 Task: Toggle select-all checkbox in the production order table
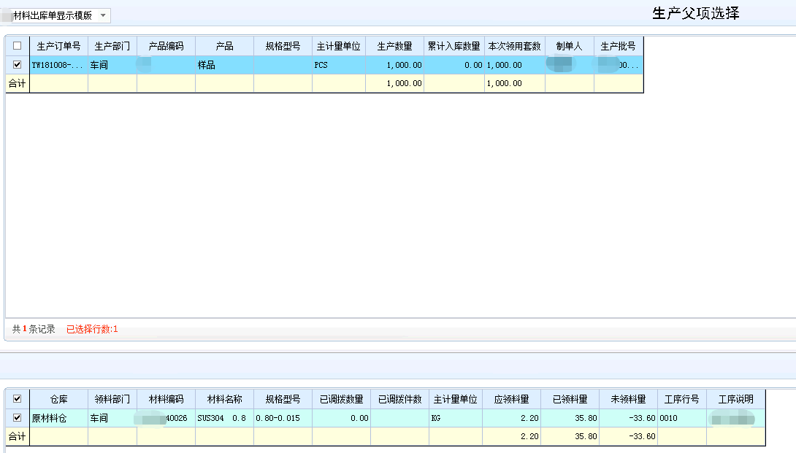coord(18,46)
